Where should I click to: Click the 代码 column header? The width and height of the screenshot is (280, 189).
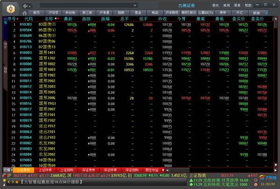tap(28, 19)
